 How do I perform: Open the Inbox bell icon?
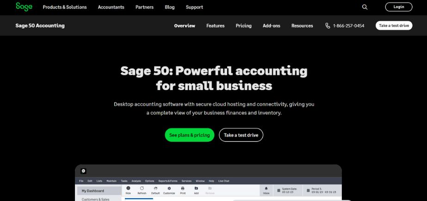coord(266,188)
